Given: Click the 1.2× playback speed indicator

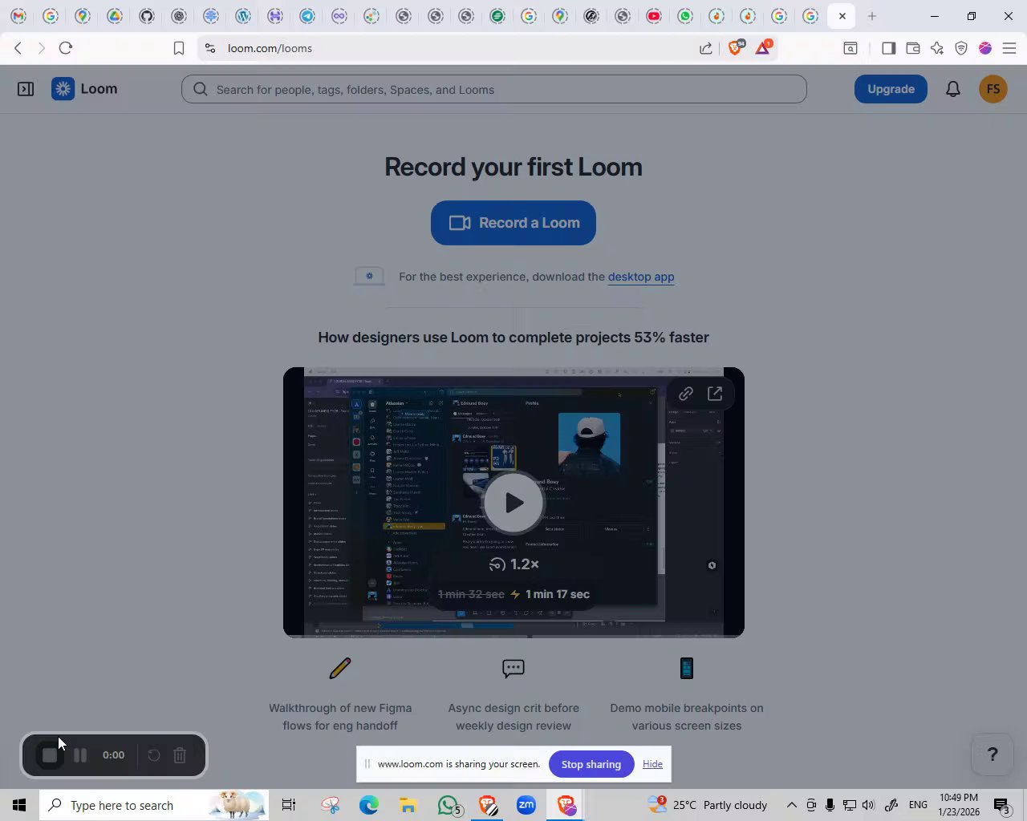Looking at the screenshot, I should (513, 564).
